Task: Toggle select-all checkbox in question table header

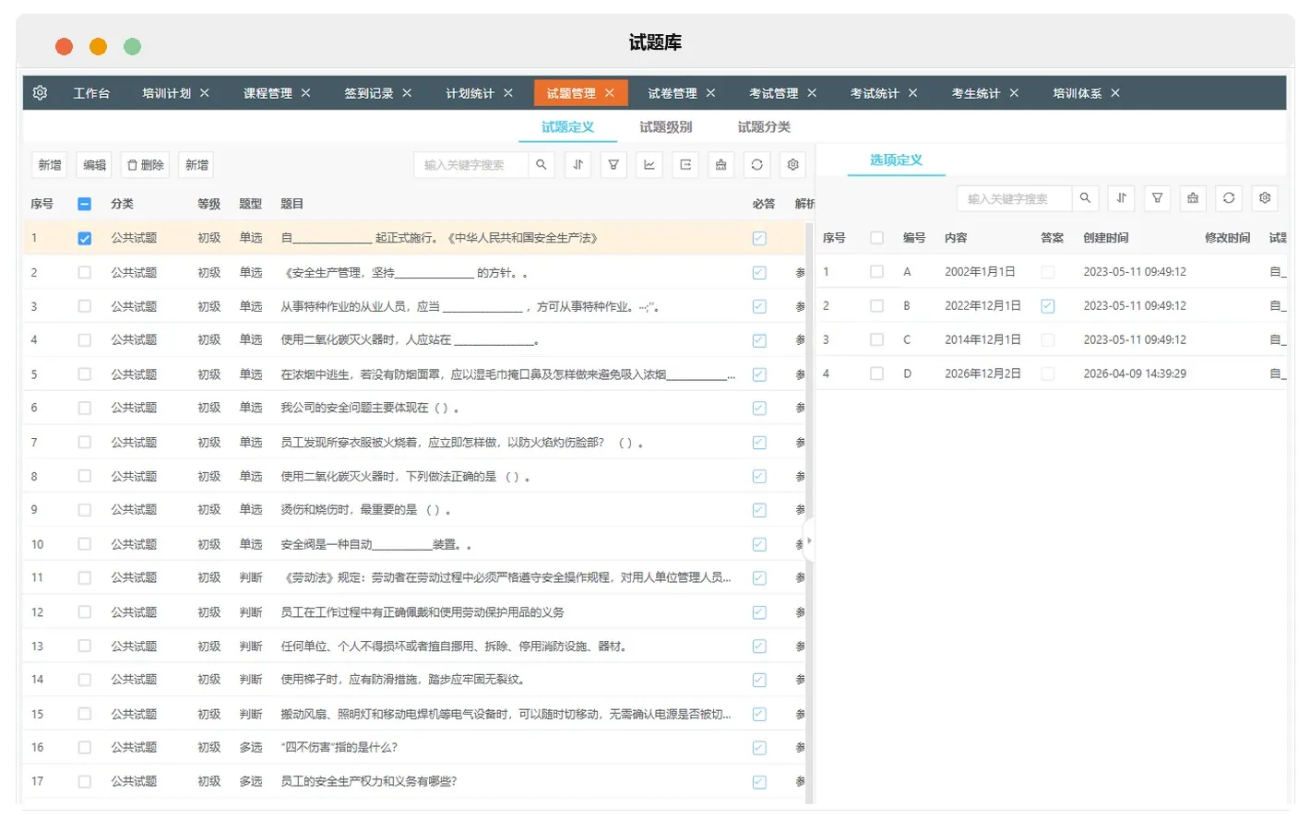Action: (x=85, y=204)
